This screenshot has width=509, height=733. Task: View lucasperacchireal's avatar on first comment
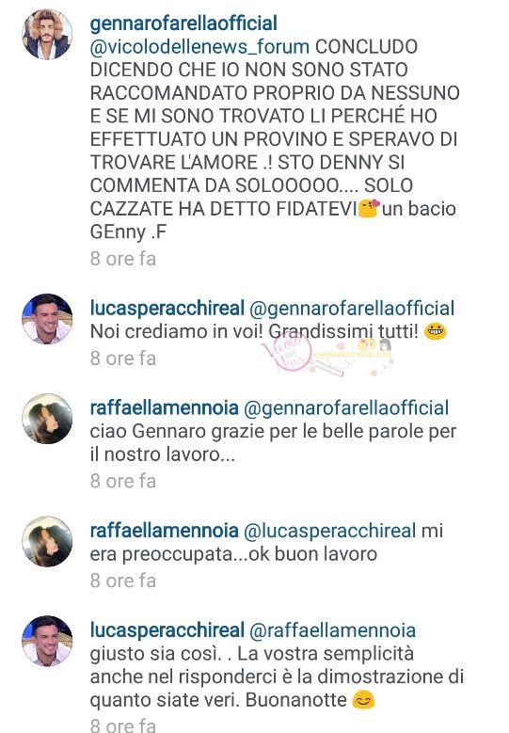(47, 319)
